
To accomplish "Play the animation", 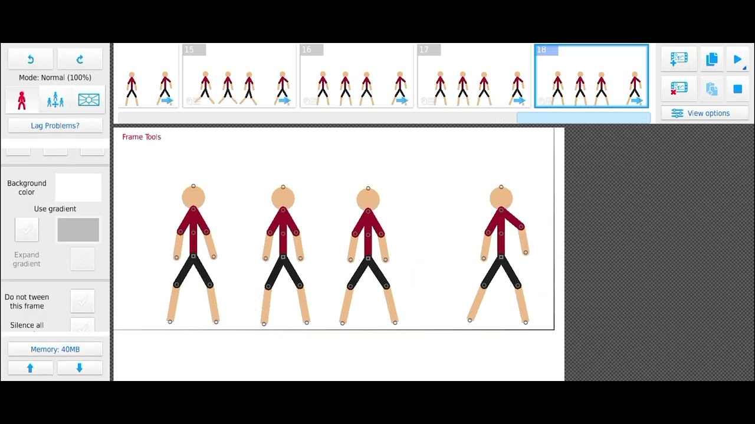I will pyautogui.click(x=737, y=59).
